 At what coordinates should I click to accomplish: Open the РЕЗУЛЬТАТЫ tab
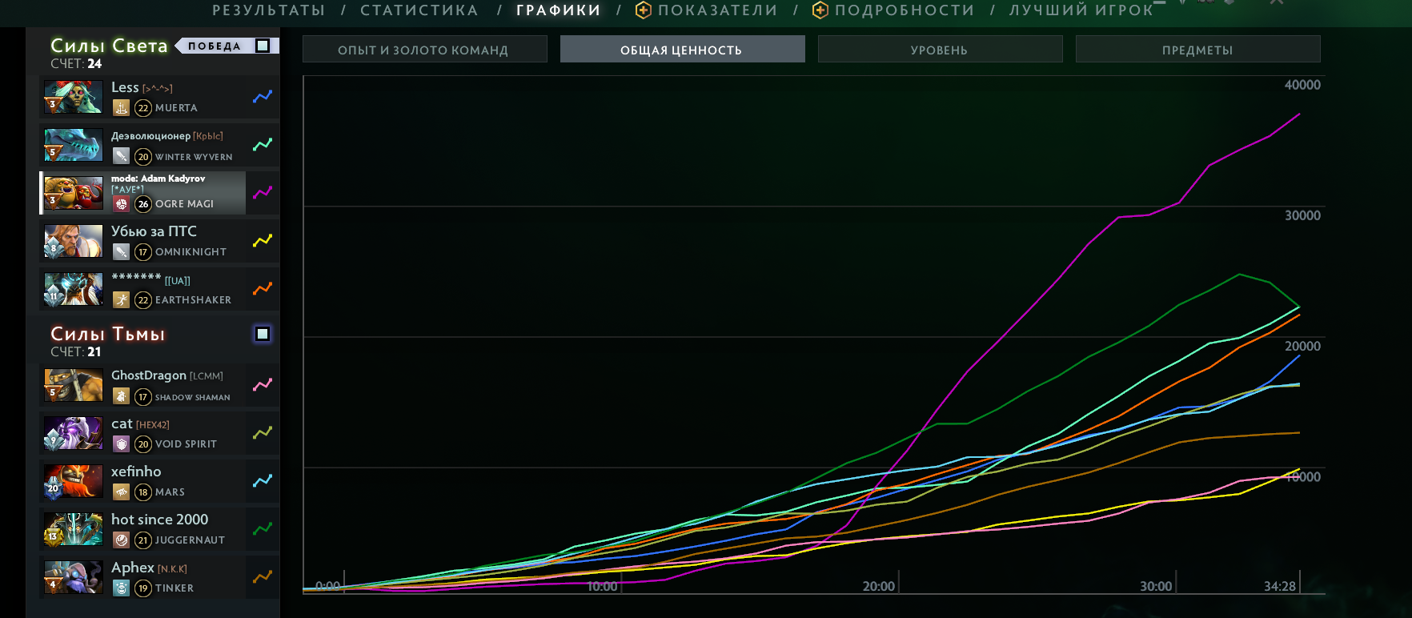[269, 10]
